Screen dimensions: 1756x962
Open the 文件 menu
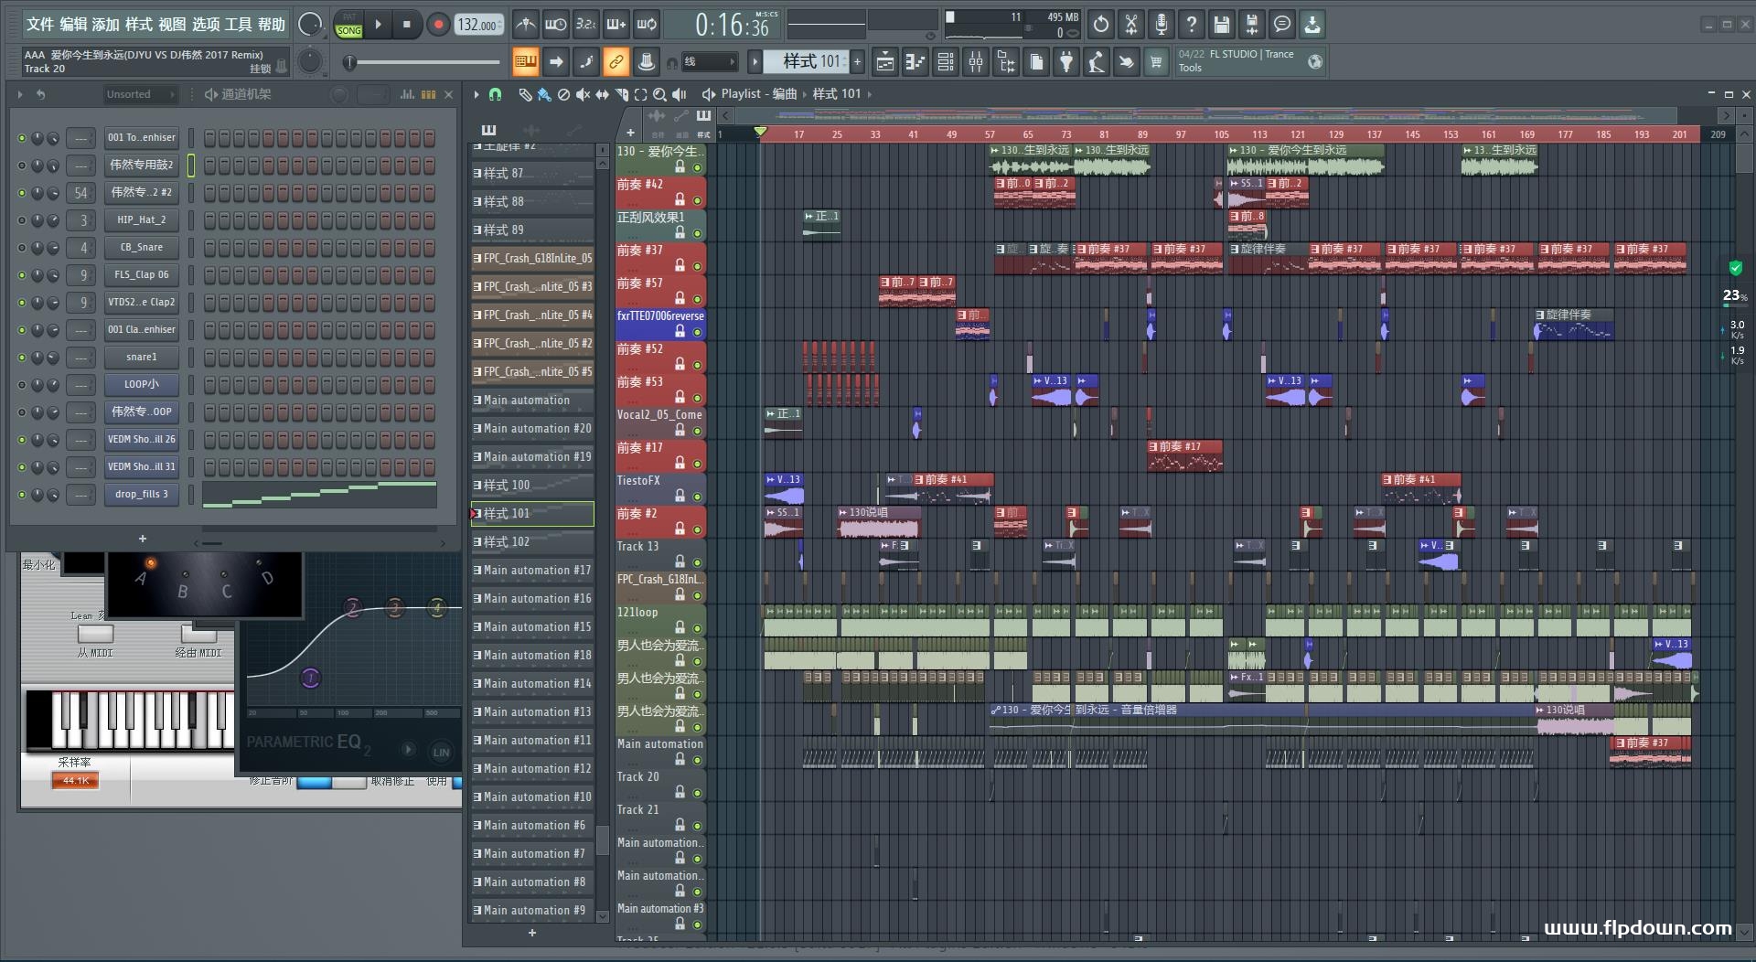(40, 25)
